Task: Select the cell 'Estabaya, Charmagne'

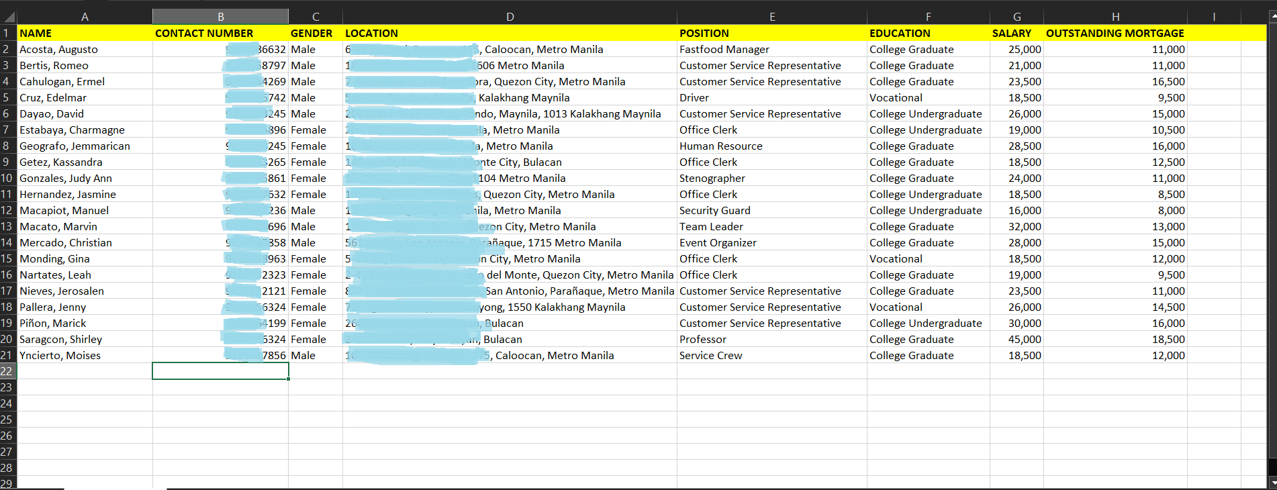Action: point(85,130)
